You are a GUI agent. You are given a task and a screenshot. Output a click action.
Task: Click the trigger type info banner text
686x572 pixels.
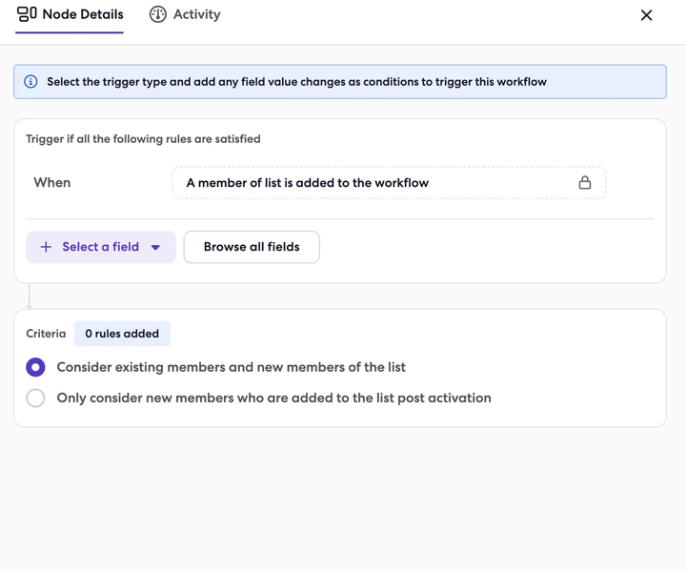pyautogui.click(x=296, y=82)
